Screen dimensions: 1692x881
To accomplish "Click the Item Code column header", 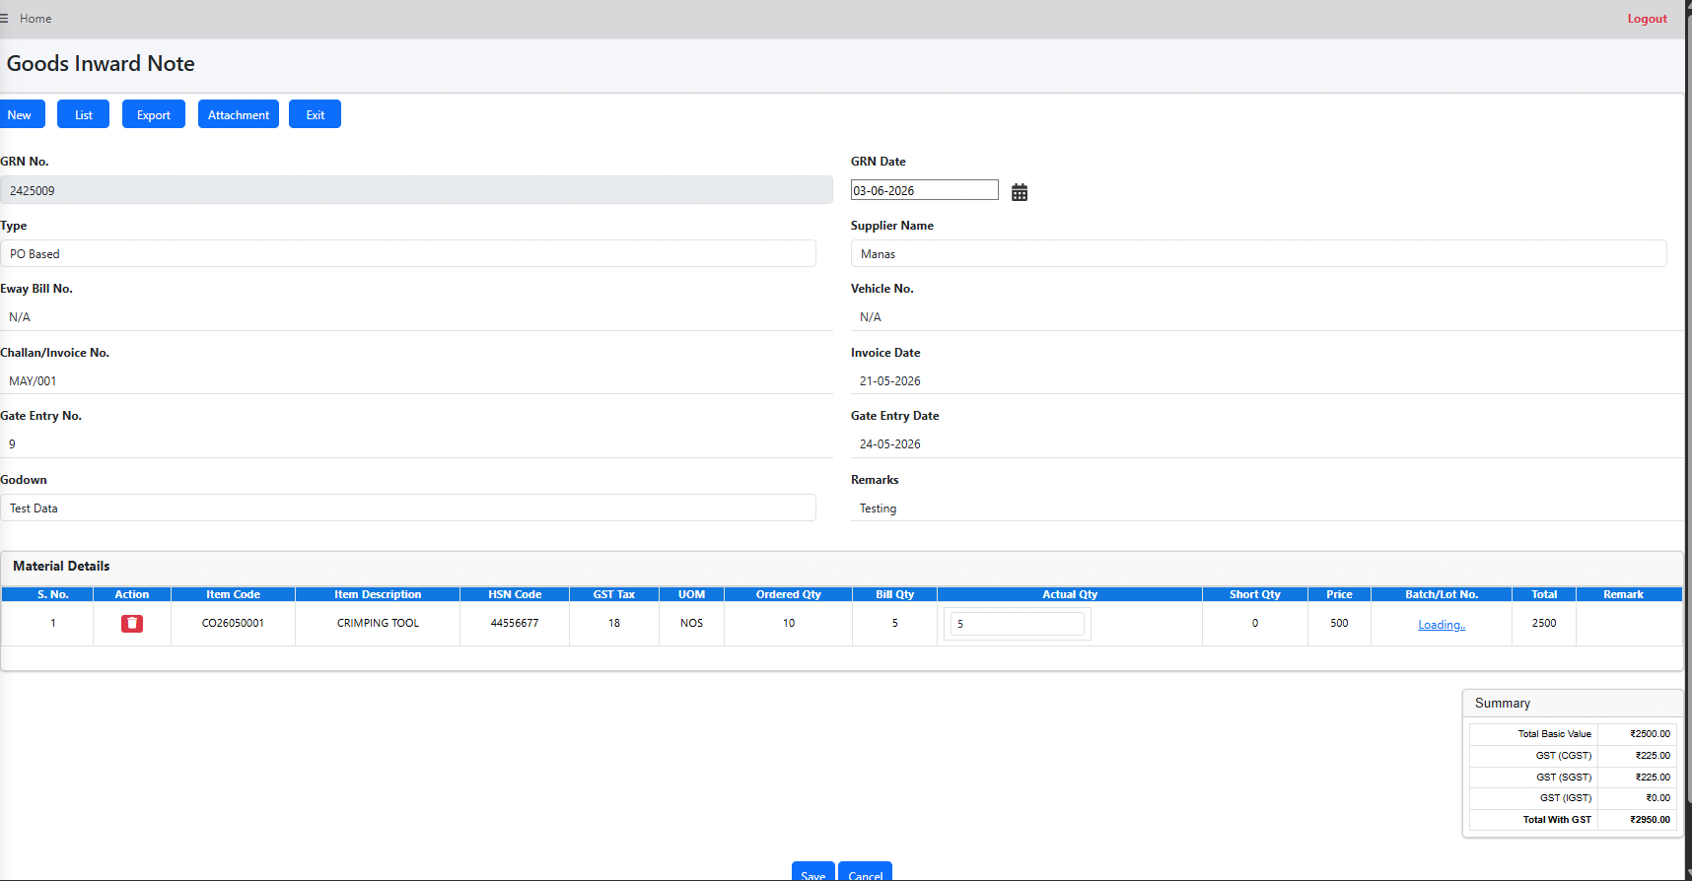I will tap(233, 594).
